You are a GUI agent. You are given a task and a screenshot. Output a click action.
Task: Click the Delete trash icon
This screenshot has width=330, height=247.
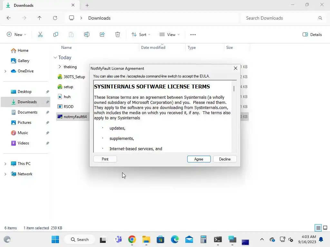click(x=118, y=34)
